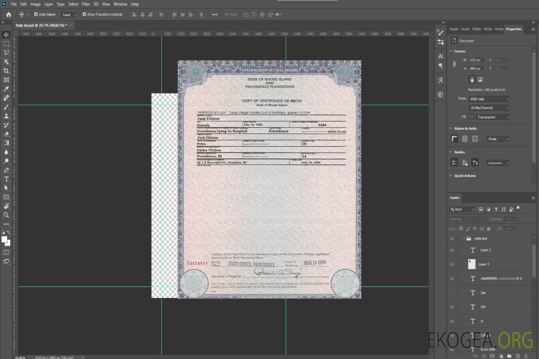The width and height of the screenshot is (539, 359).
Task: Click the canvas height input field
Action: point(476,69)
